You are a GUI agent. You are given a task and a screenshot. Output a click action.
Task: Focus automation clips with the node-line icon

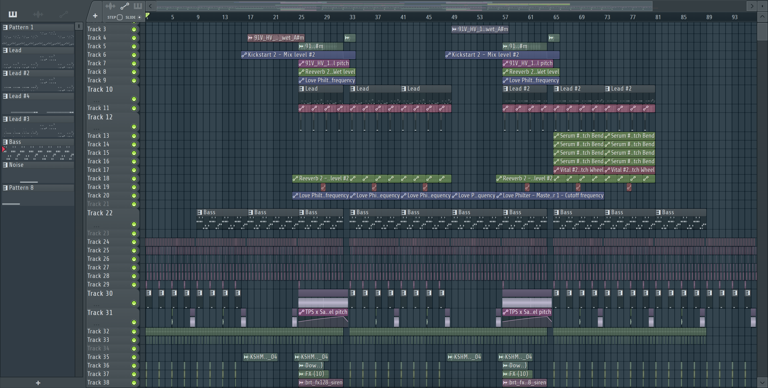[125, 6]
